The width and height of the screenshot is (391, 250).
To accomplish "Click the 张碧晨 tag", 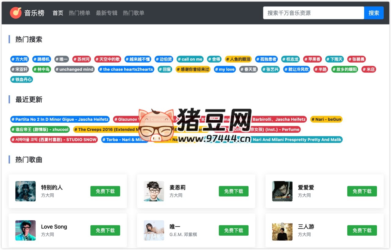I will pyautogui.click(x=356, y=59).
